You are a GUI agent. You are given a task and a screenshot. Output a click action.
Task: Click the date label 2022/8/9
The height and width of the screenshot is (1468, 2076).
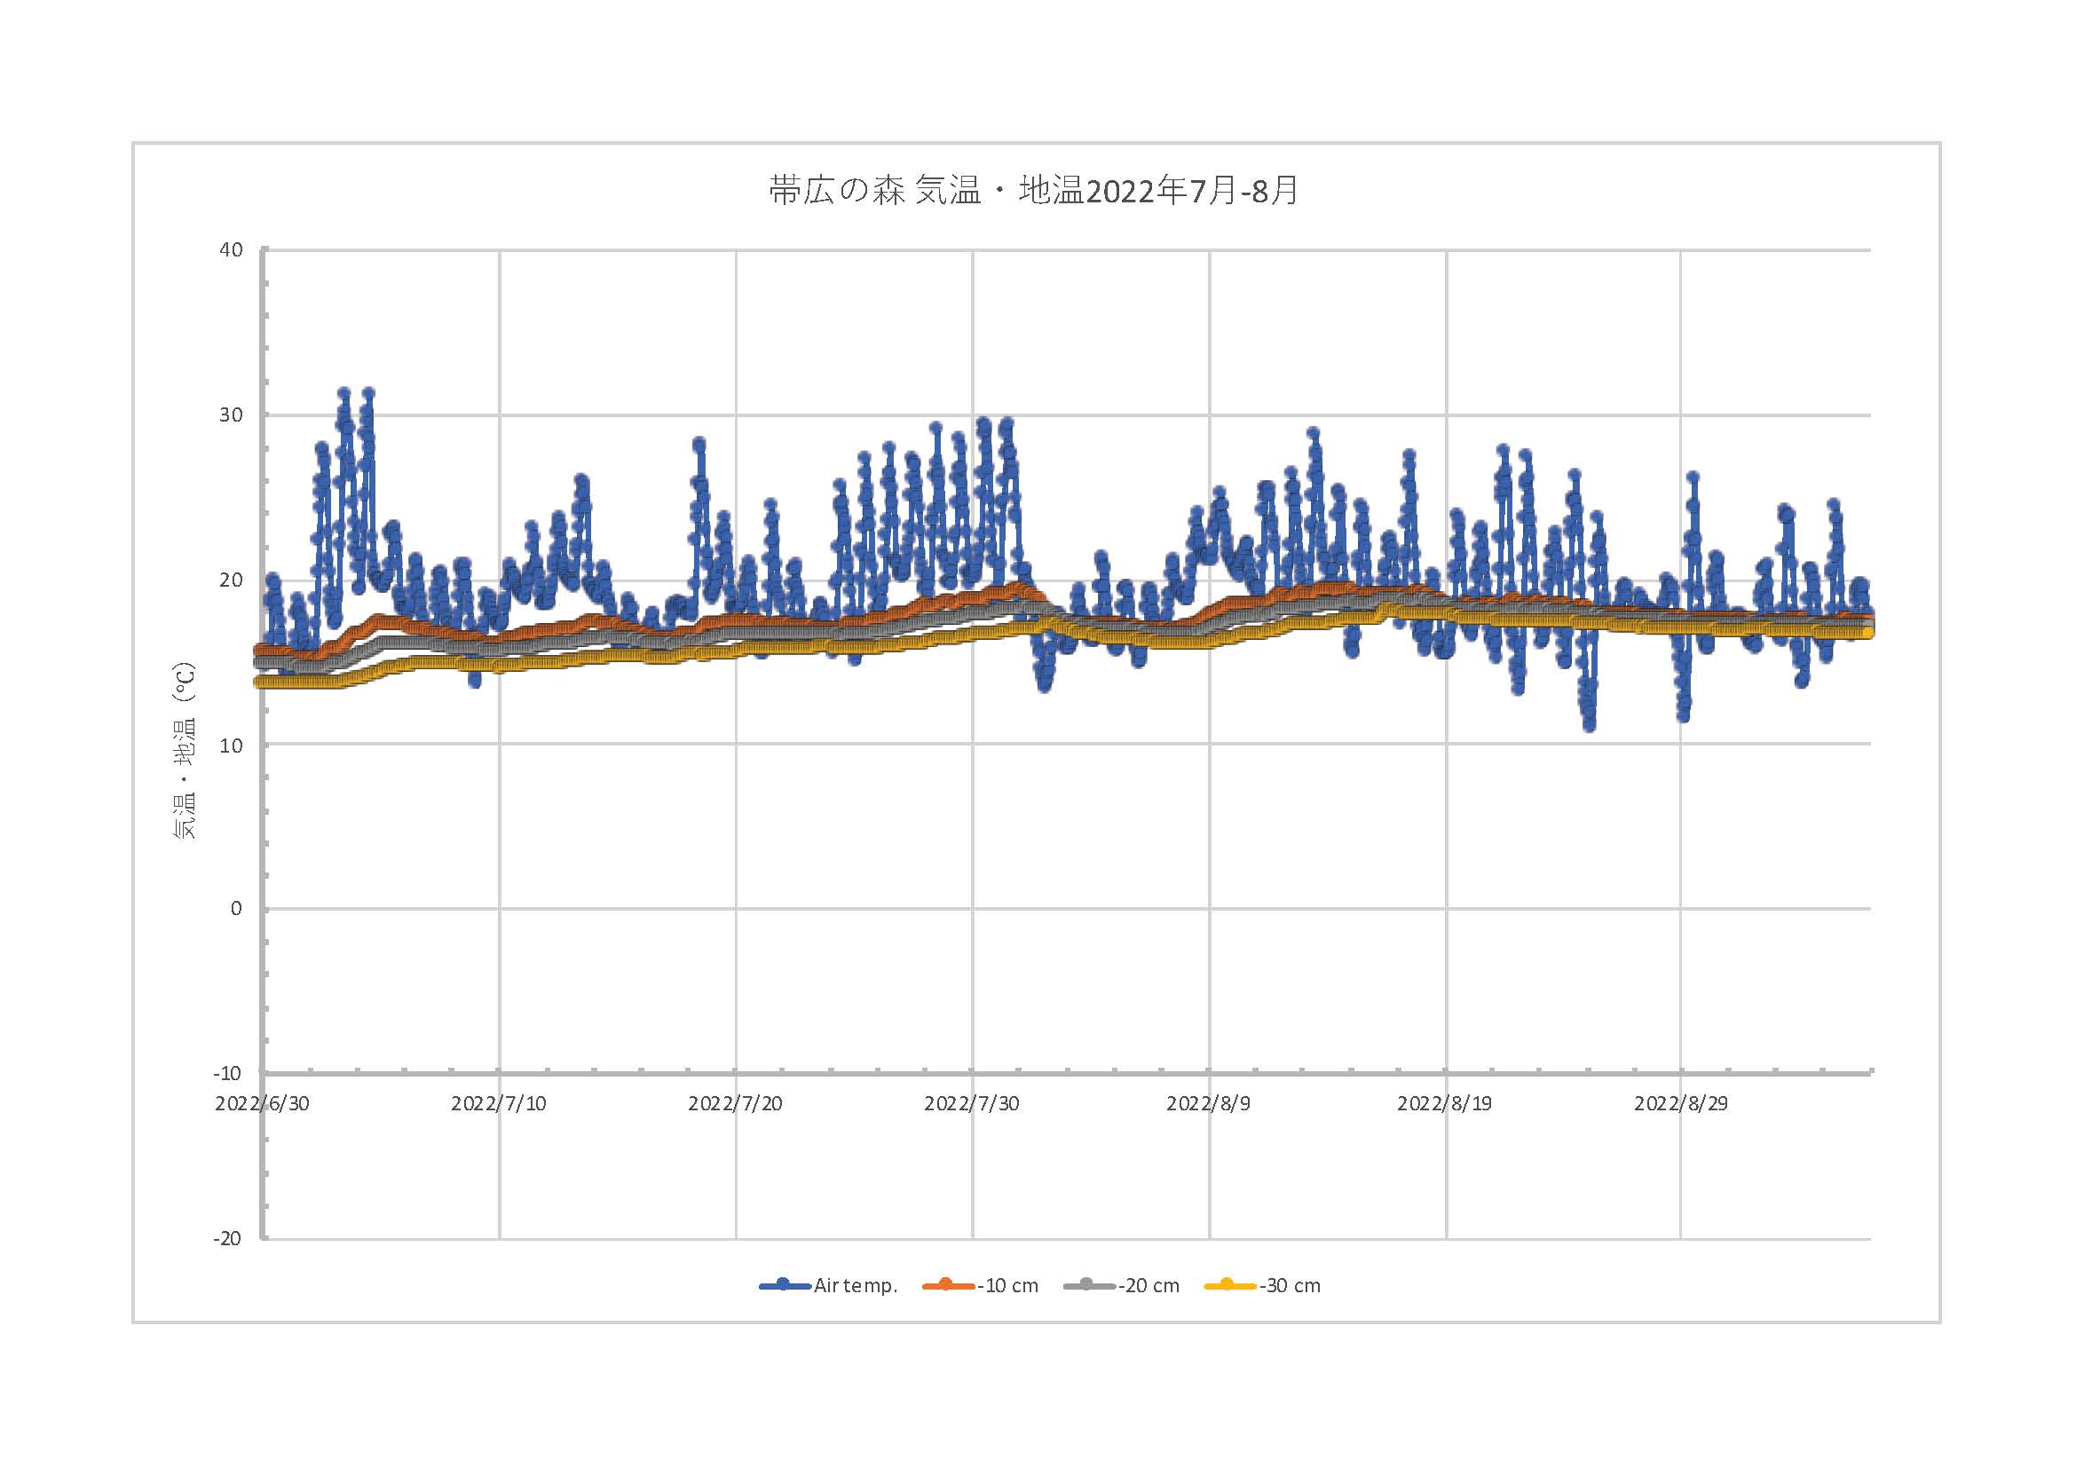1209,1104
